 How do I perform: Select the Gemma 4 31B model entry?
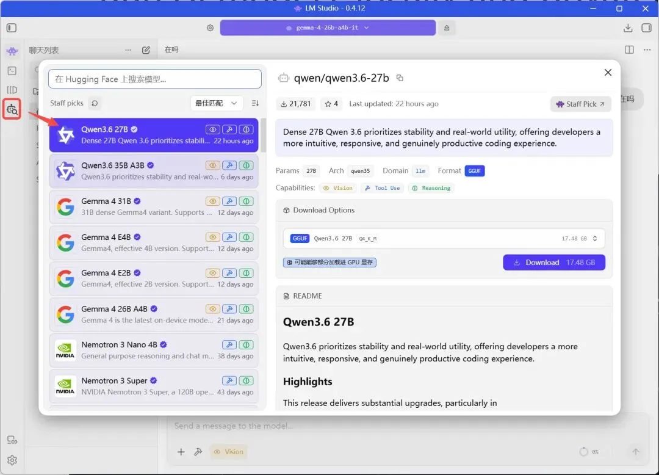pos(154,207)
